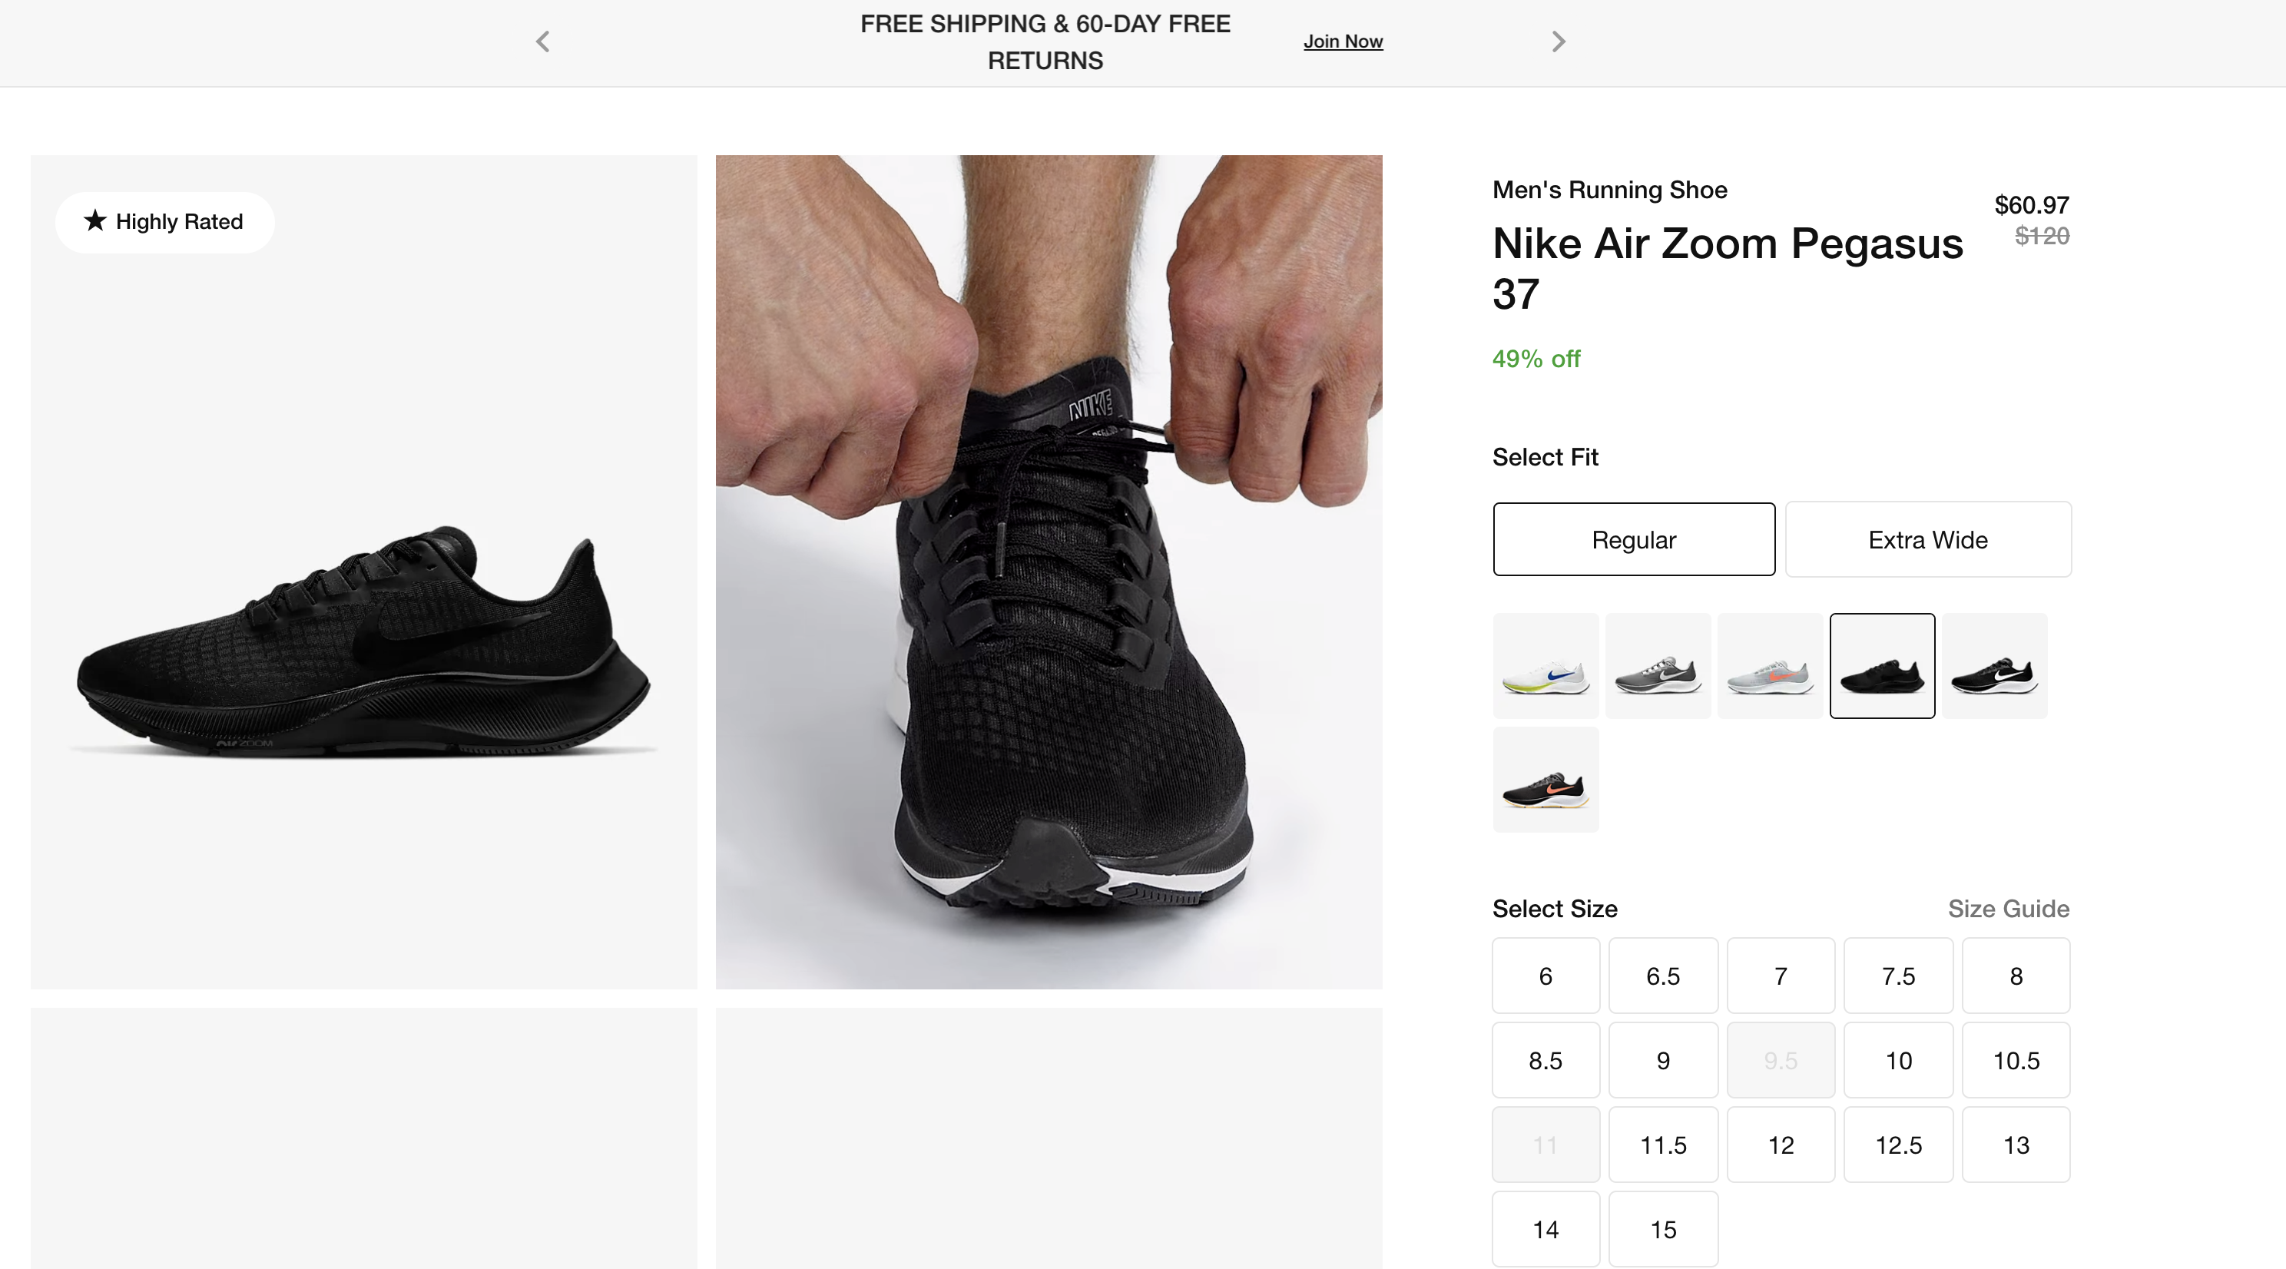Open the Join Now link
The width and height of the screenshot is (2286, 1269).
tap(1343, 41)
